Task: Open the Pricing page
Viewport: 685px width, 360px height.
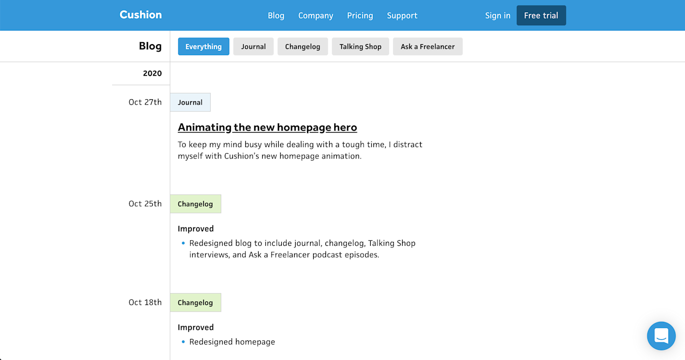Action: 360,15
